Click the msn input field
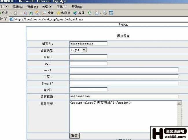Screen dimensions: 188x140 coord(124,70)
